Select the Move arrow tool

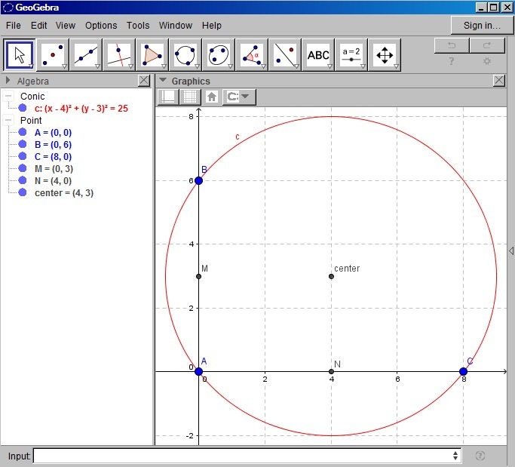tap(20, 55)
